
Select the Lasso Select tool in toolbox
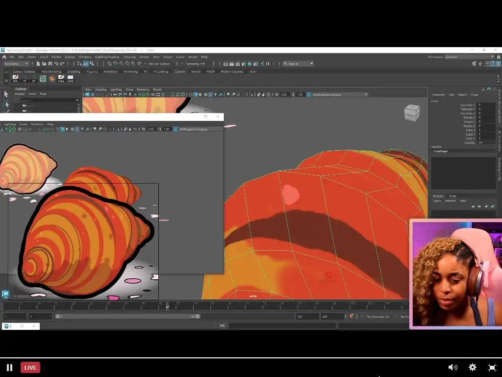[6, 104]
